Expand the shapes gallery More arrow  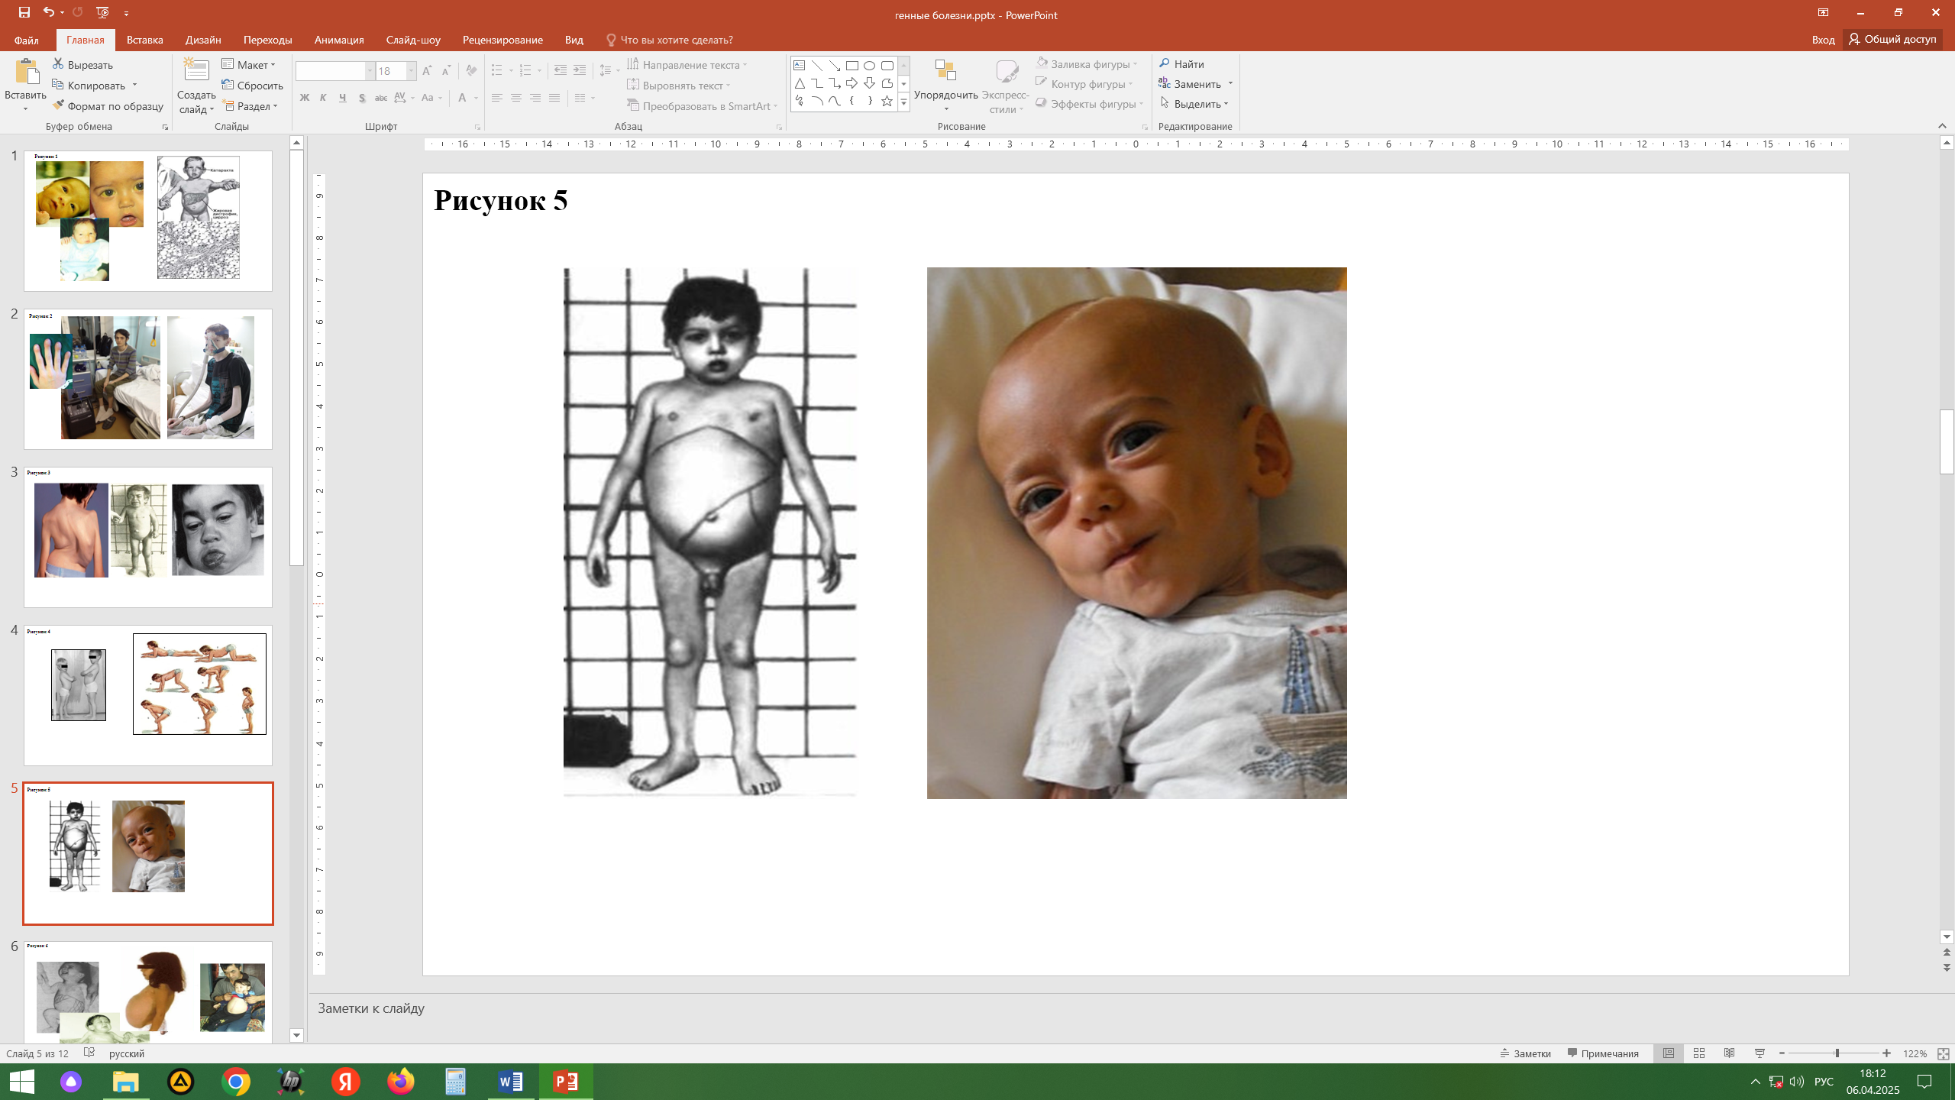click(903, 102)
